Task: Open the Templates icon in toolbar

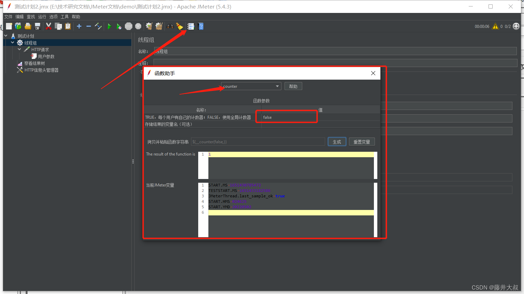Action: coord(18,26)
